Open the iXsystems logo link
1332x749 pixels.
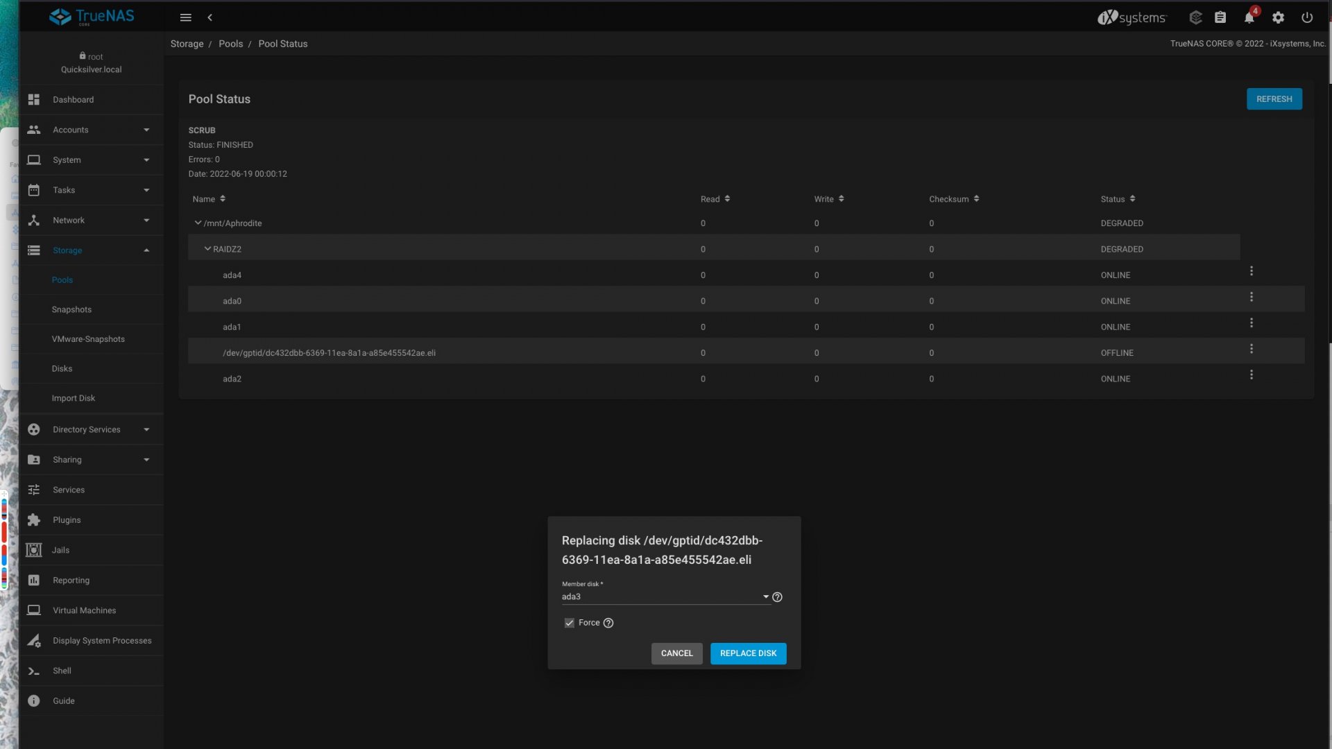coord(1132,17)
